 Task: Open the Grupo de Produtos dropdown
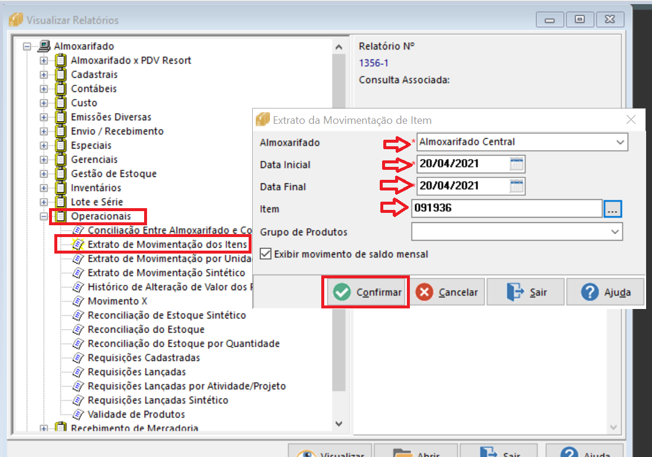(615, 232)
